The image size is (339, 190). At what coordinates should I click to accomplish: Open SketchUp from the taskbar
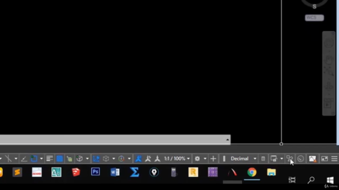point(76,173)
